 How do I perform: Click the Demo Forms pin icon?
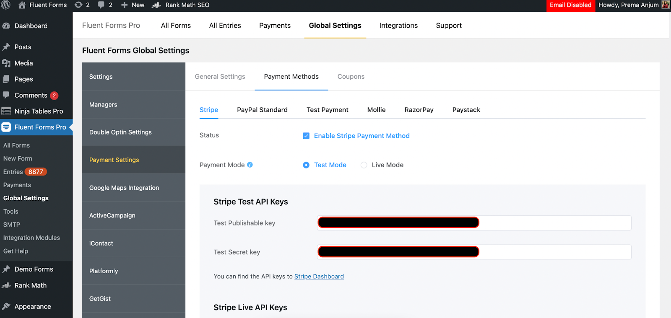(x=6, y=269)
